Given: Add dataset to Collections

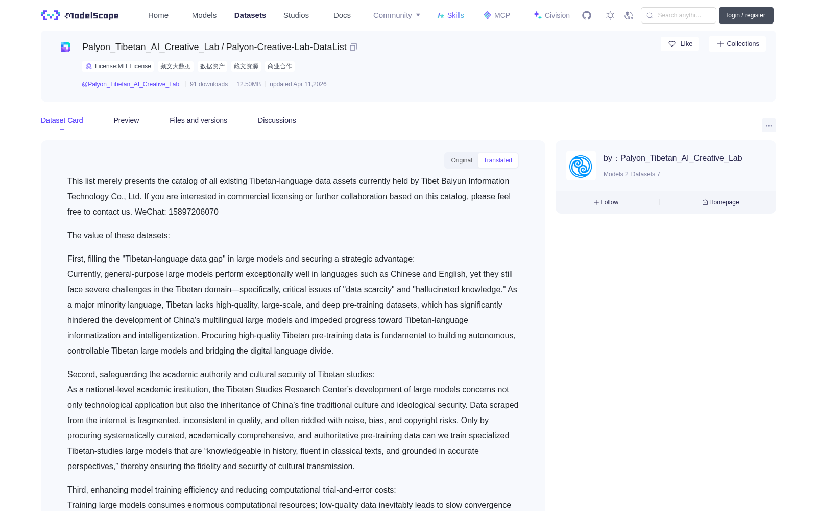Looking at the screenshot, I should (x=737, y=44).
